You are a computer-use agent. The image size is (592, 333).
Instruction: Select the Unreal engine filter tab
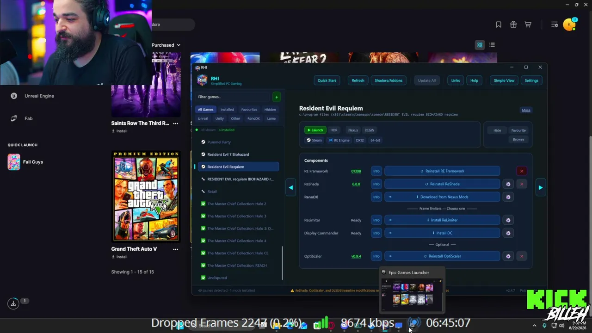(203, 118)
